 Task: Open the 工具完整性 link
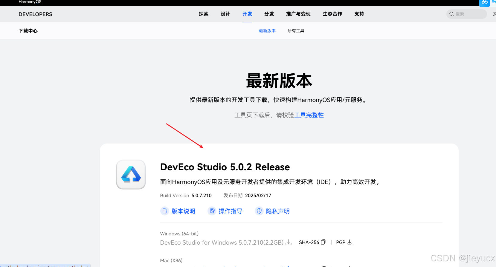(x=309, y=115)
